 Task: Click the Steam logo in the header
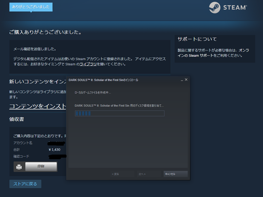click(x=228, y=8)
